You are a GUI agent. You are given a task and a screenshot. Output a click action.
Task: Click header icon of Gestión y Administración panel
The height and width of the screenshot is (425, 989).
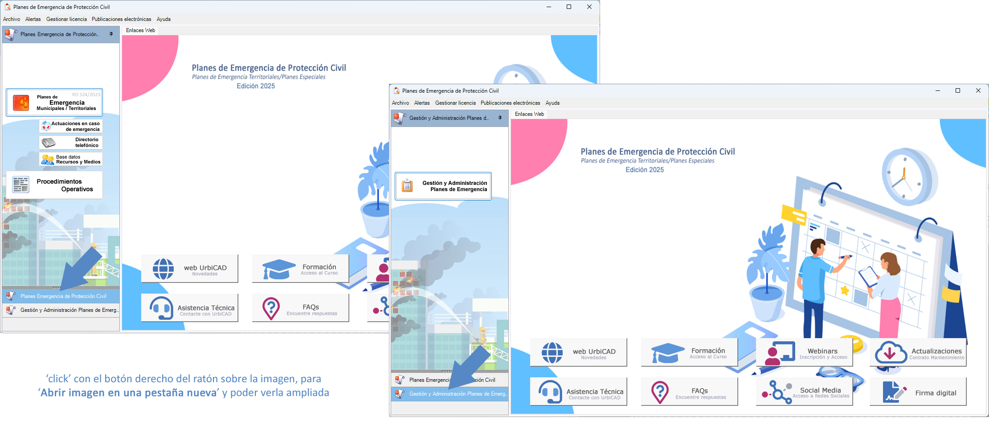coord(400,118)
